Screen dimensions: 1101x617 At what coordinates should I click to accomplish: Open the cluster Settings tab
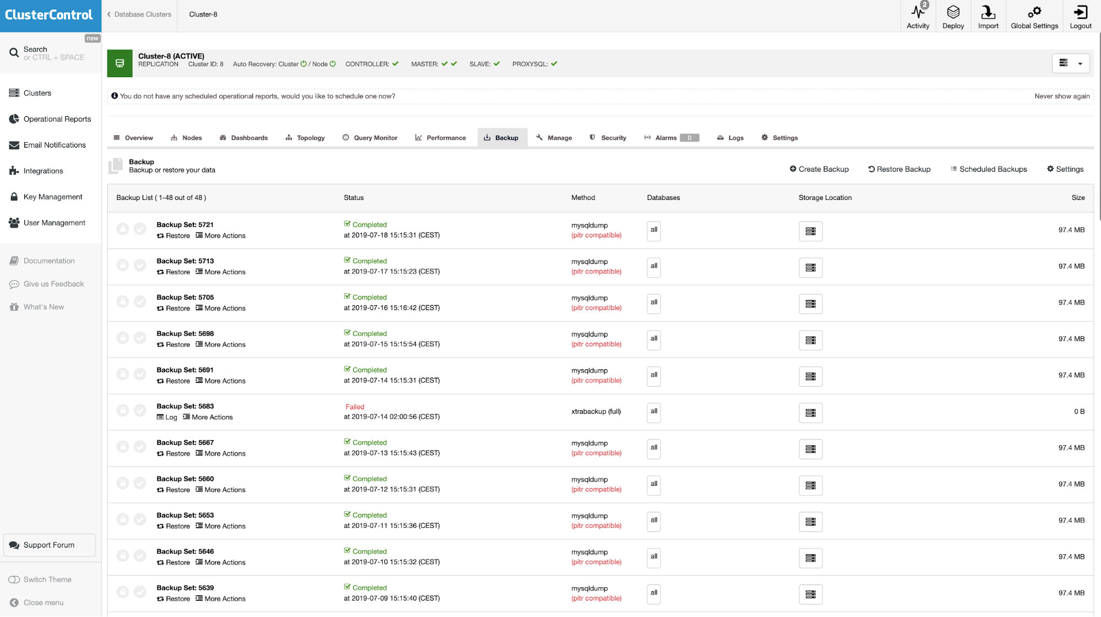tap(780, 138)
